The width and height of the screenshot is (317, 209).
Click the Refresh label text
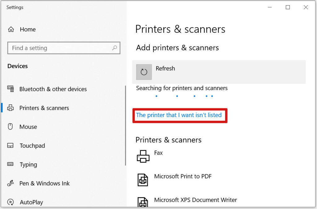pos(165,68)
